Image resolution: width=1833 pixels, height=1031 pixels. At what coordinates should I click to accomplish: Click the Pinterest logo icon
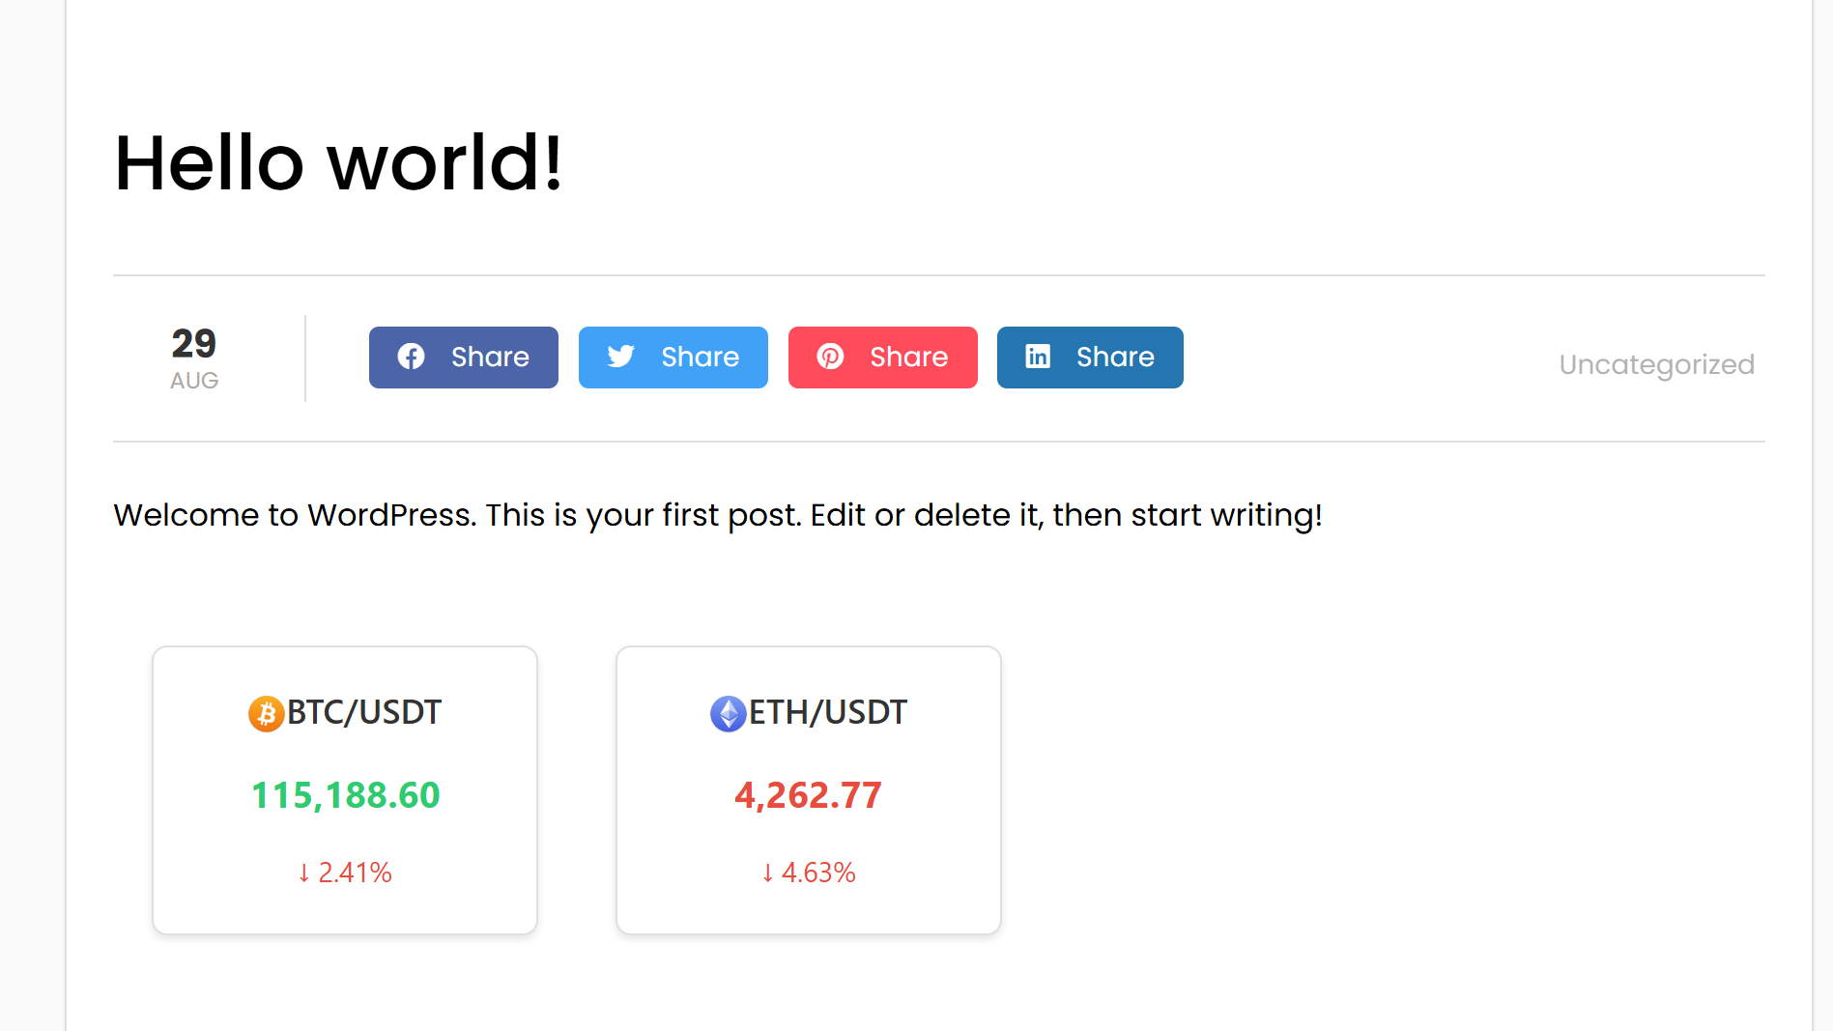tap(830, 357)
